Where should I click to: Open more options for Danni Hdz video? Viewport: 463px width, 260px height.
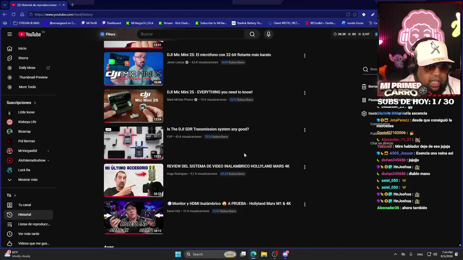[305, 204]
